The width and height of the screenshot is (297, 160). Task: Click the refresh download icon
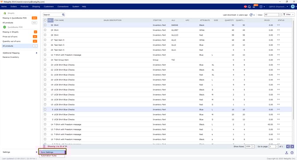tap(251, 15)
